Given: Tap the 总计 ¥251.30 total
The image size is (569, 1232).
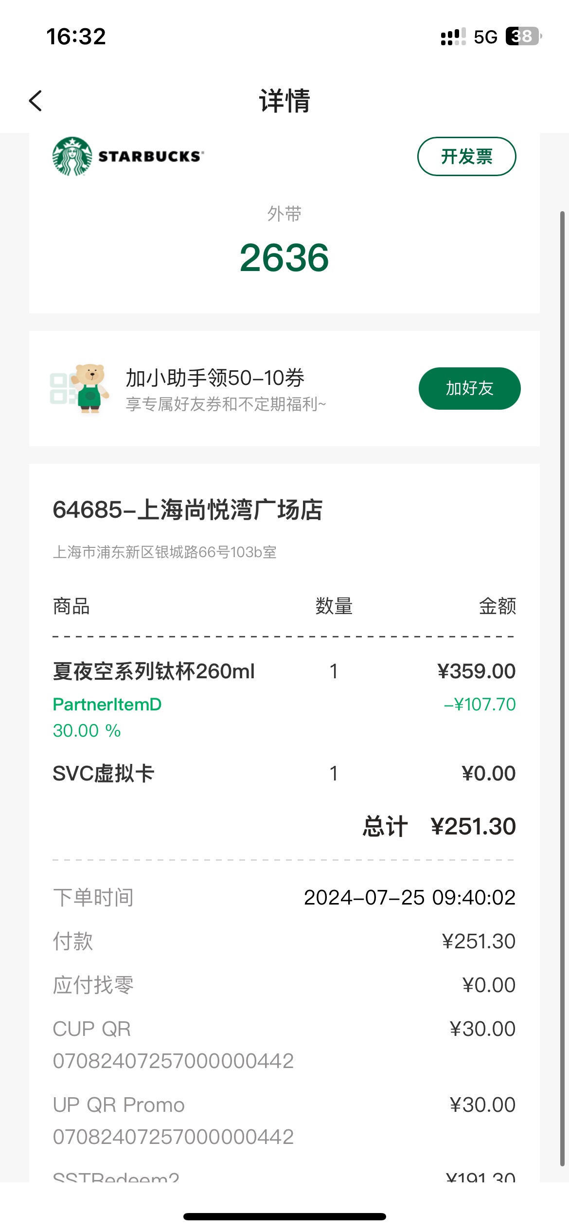Looking at the screenshot, I should [439, 826].
